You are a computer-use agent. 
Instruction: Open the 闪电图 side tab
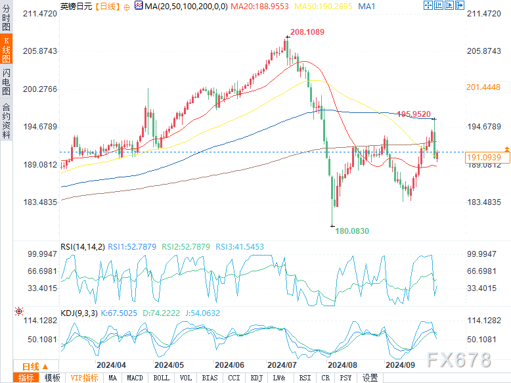click(6, 81)
